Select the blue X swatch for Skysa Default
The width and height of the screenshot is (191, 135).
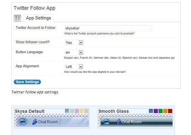[67, 111]
